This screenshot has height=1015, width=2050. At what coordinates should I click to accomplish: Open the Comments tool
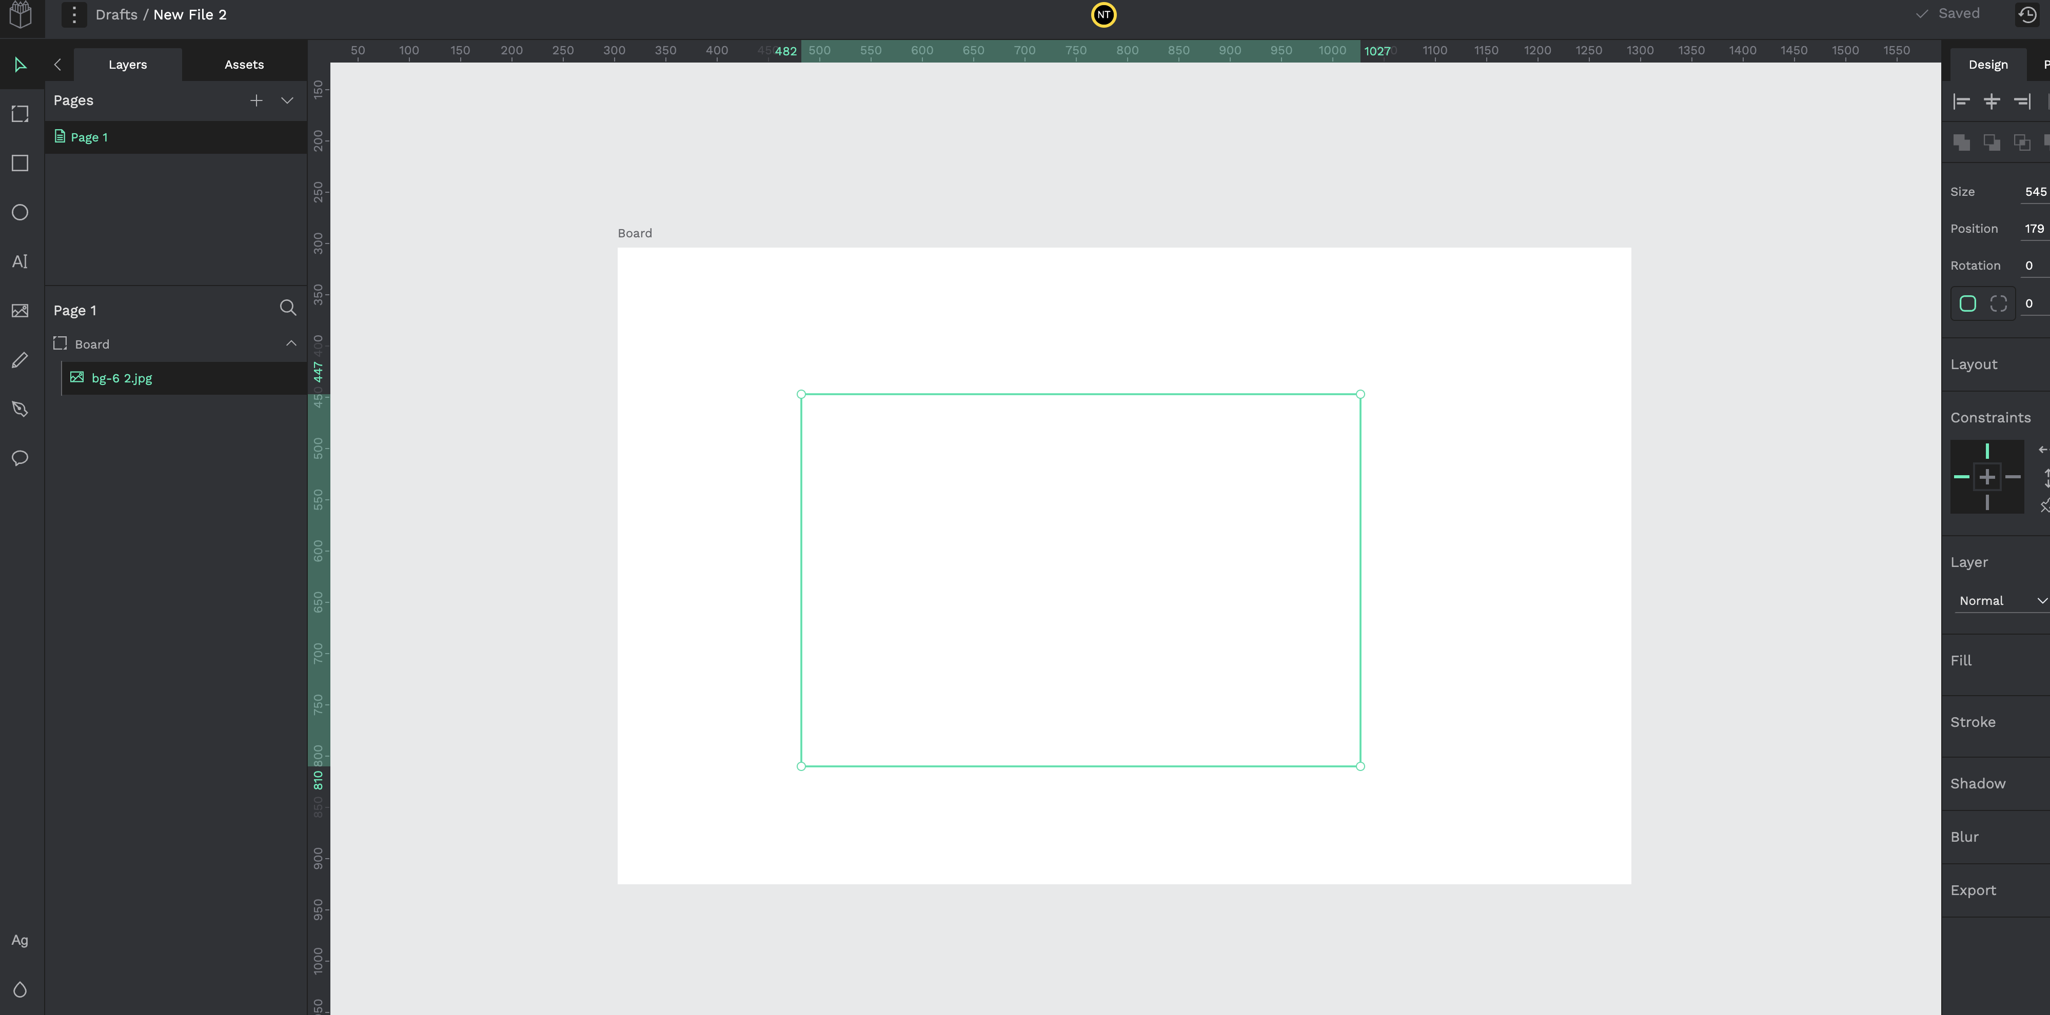(20, 458)
